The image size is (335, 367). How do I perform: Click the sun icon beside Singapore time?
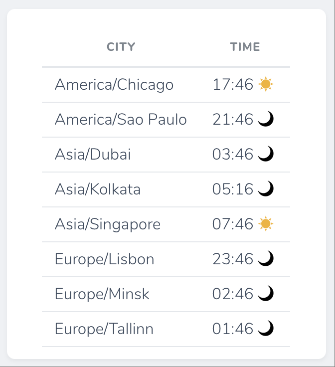(266, 223)
